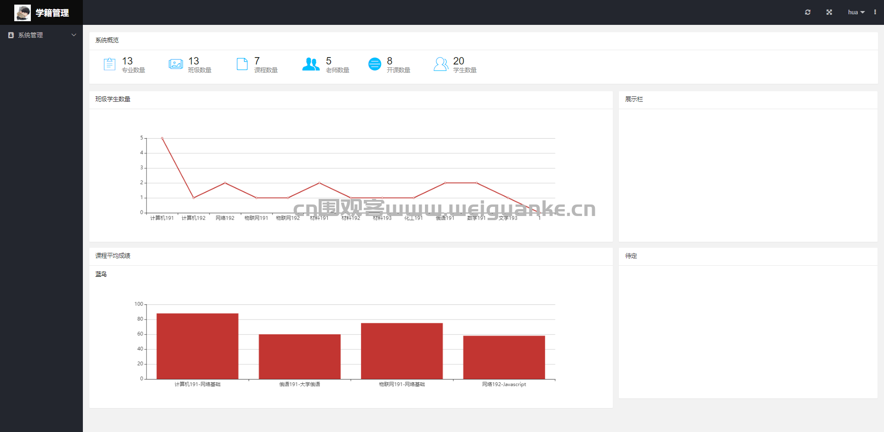This screenshot has width=884, height=432.
Task: Click the 物联网191-网络基础 bar
Action: point(402,351)
